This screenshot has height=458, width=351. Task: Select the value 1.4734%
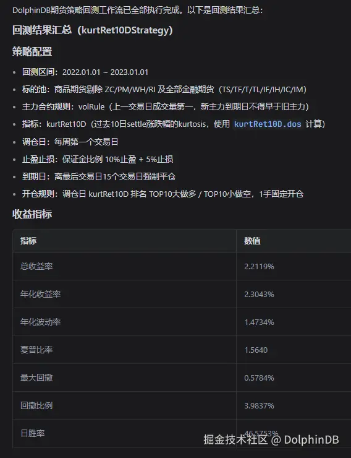[259, 322]
